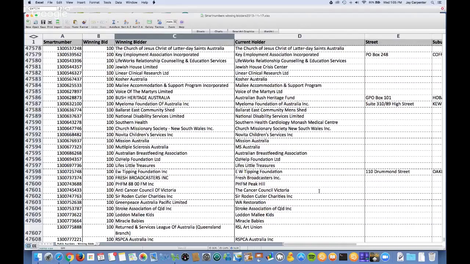Viewport: 470px width, 264px height.
Task: Open the Window menu
Action: pos(131,3)
